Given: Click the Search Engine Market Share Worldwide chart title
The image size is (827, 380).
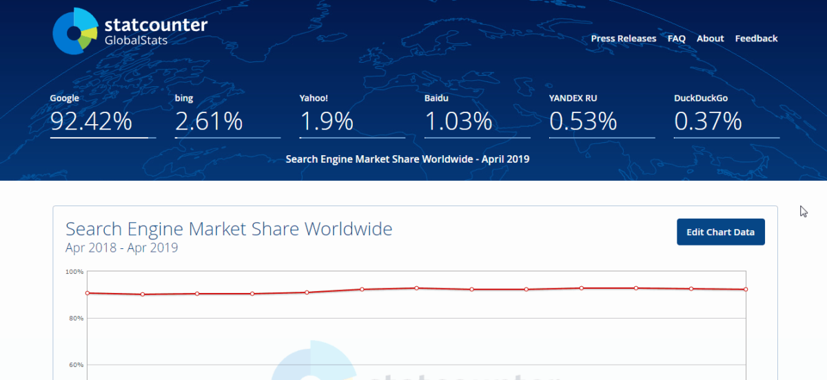Looking at the screenshot, I should (229, 229).
